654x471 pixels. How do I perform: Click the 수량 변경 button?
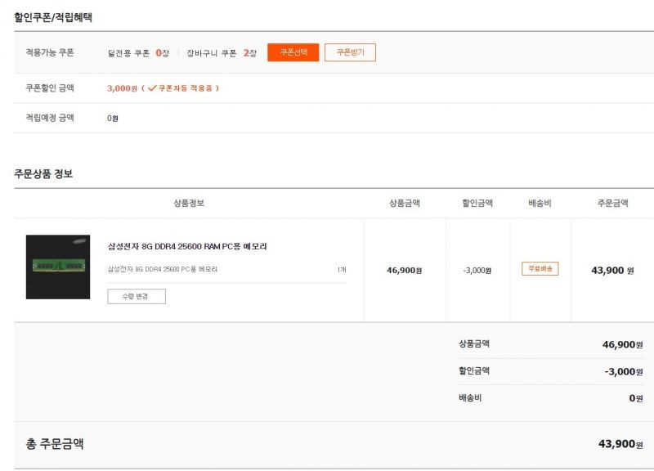[137, 296]
